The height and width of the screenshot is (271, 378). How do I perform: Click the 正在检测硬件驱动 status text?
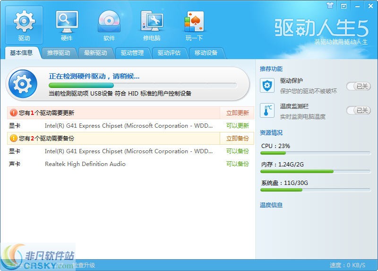[x=94, y=76]
